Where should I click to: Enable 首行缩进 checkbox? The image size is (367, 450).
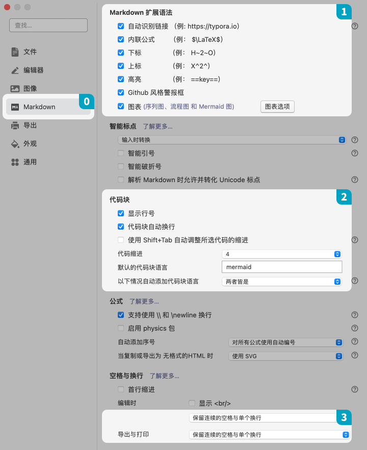[x=121, y=389]
